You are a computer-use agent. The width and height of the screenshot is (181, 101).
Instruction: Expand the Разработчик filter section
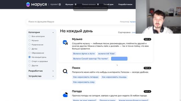53,71
